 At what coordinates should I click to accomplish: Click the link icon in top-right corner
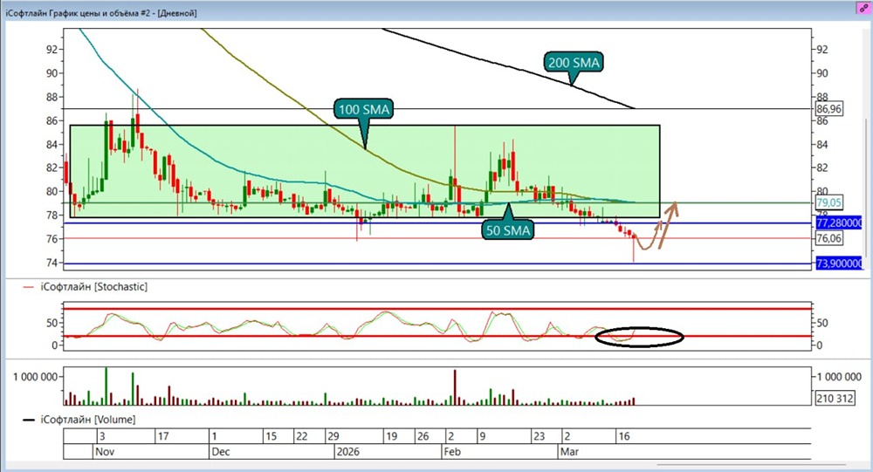click(x=864, y=8)
